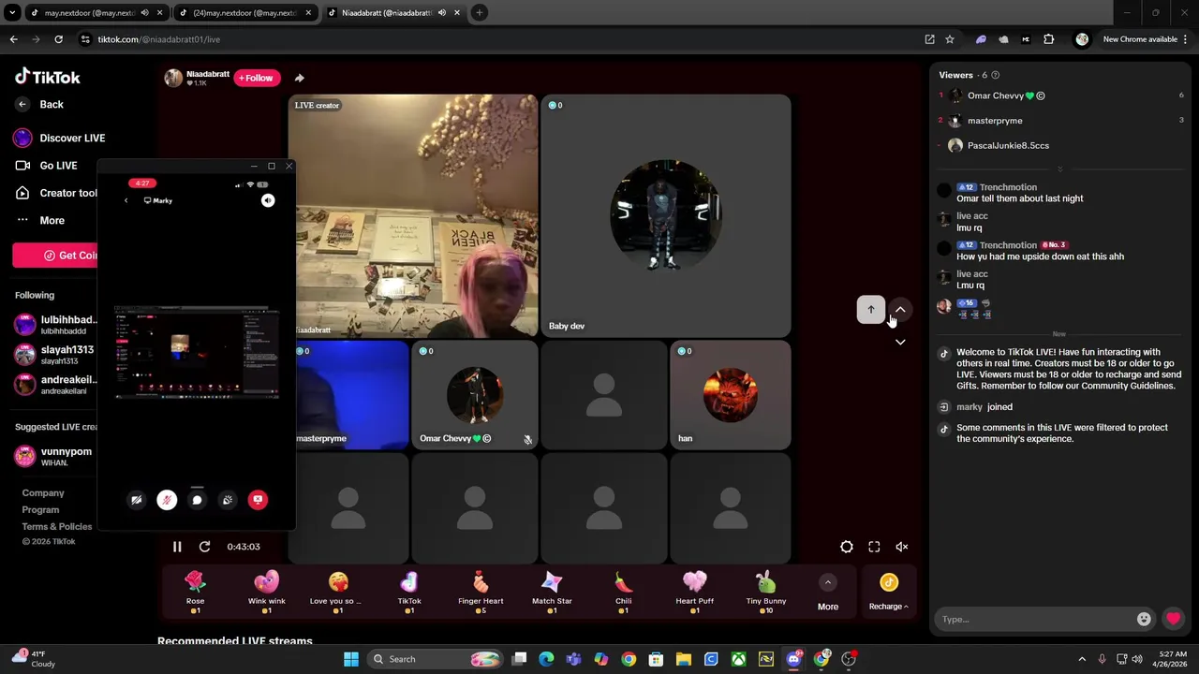Show hidden system tray icons chevron
Screen dimensions: 1199x674
pyautogui.click(x=1082, y=659)
